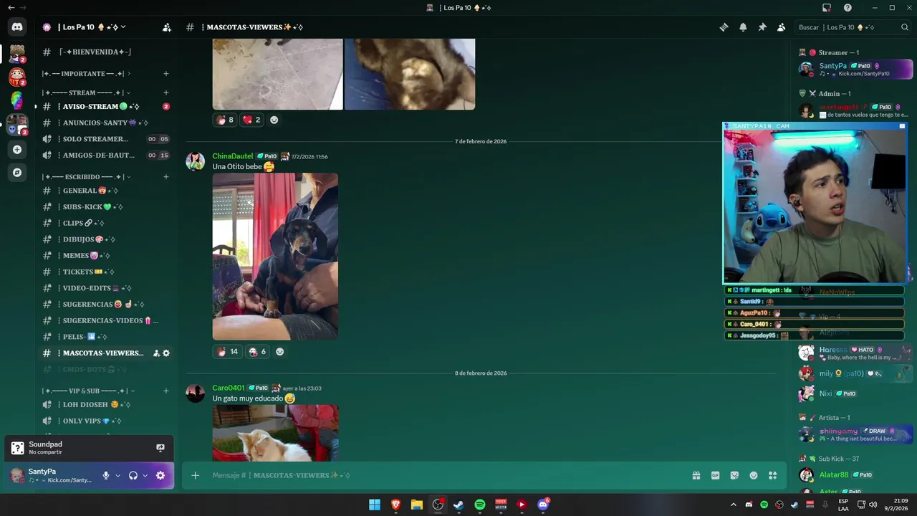This screenshot has width=917, height=516.
Task: Open Caro0401's profile from username
Action: click(x=228, y=388)
